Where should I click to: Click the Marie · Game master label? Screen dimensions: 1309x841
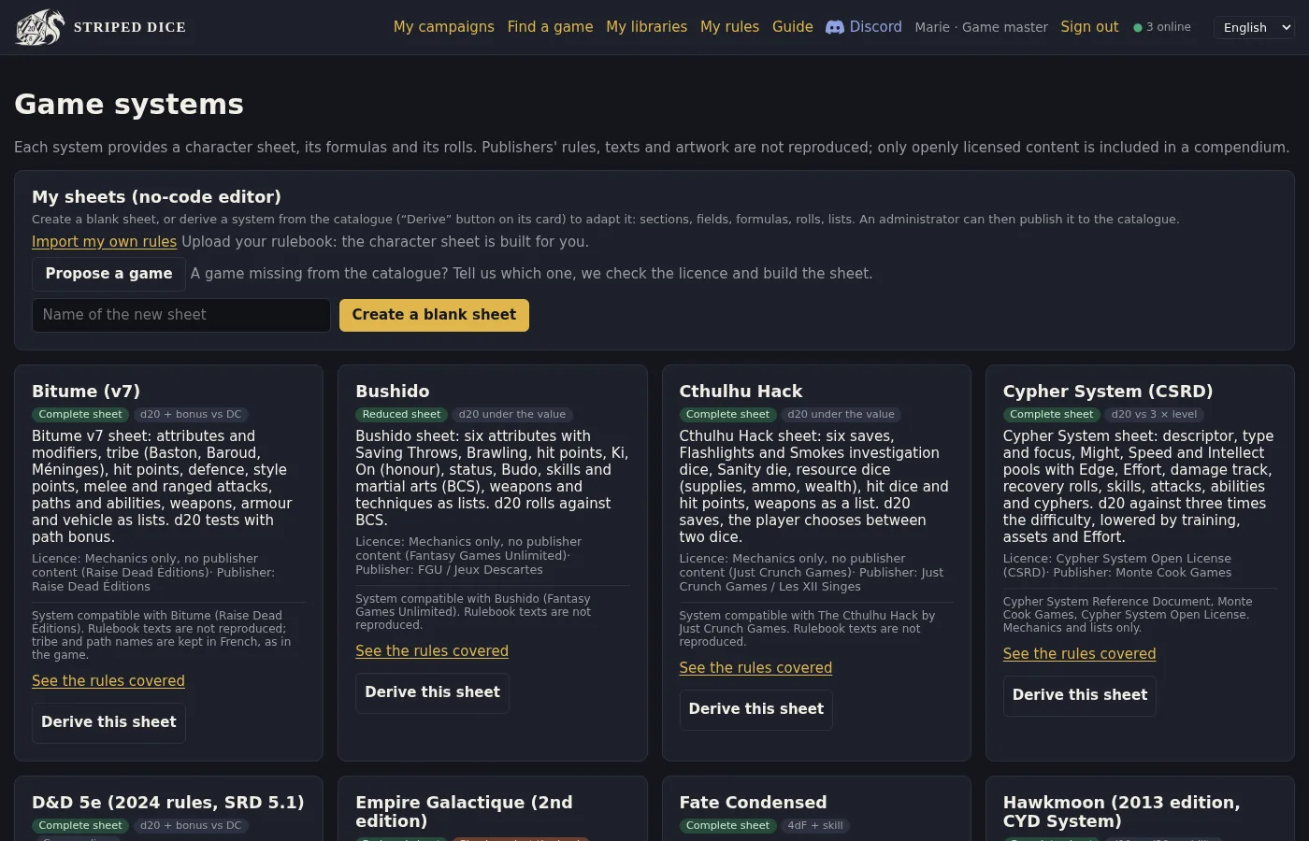point(981,27)
